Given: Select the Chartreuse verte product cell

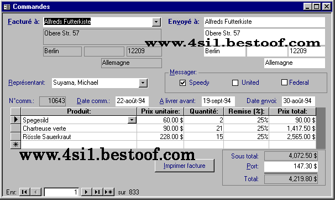Looking at the screenshot, I should [79, 129].
